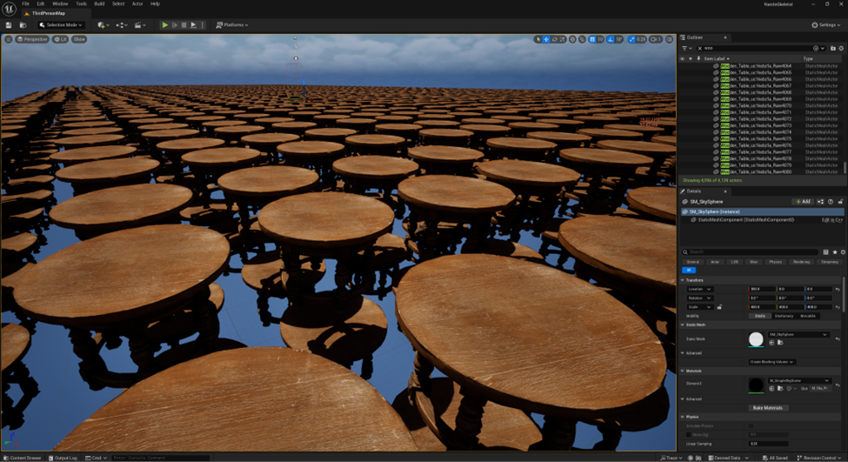Toggle surface snapping icon in viewport
This screenshot has height=462, width=848.
582,39
